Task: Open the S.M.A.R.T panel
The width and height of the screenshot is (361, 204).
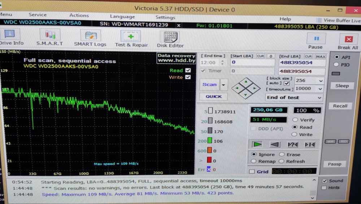Action: coord(49,38)
